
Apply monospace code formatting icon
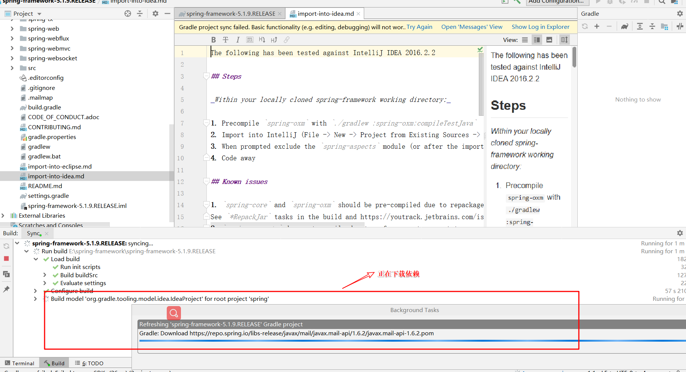[x=250, y=40]
